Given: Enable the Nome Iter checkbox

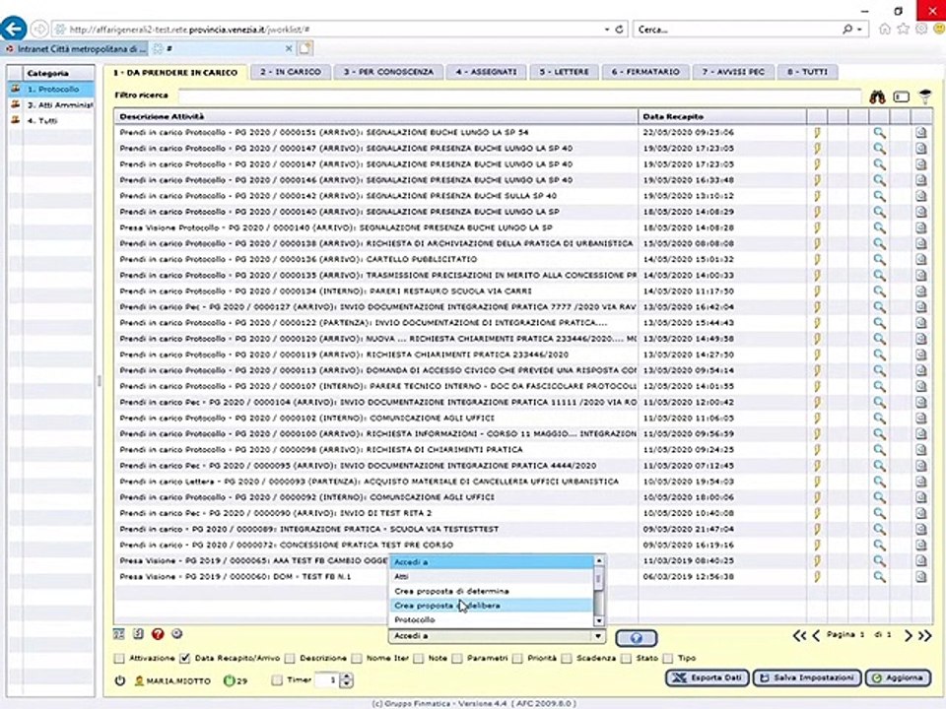Looking at the screenshot, I should (357, 659).
